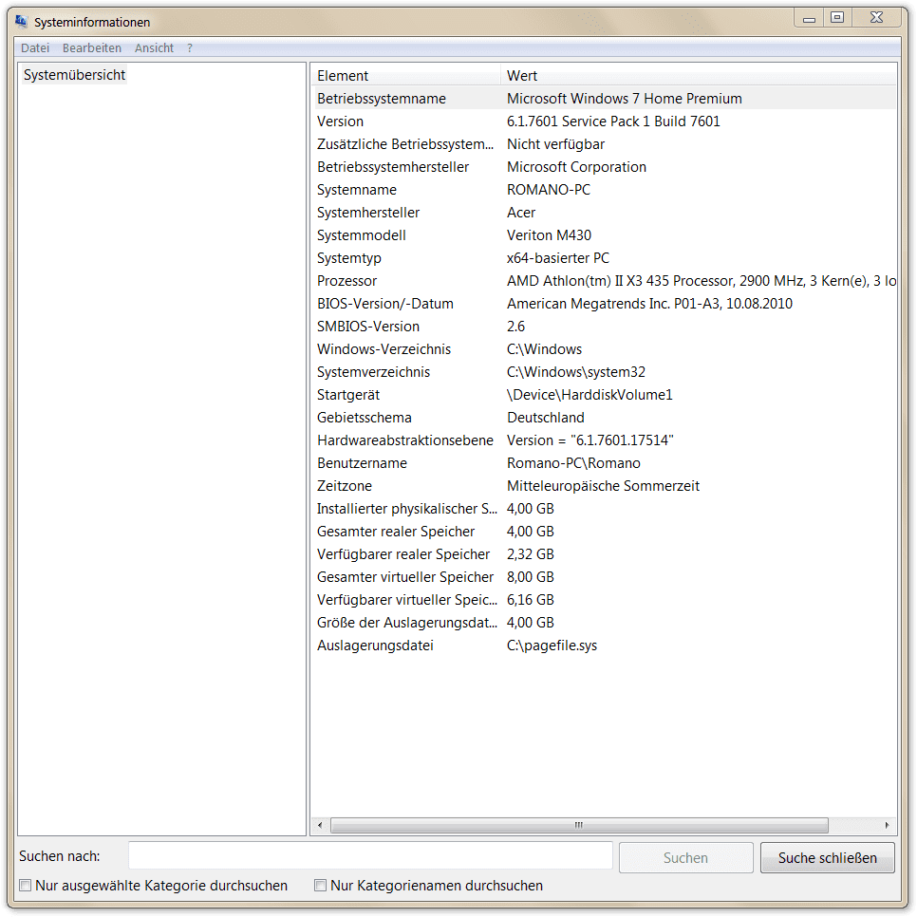Screen dimensions: 917x917
Task: Click the Mitteleuropäische Sommerzeit value
Action: click(x=603, y=486)
